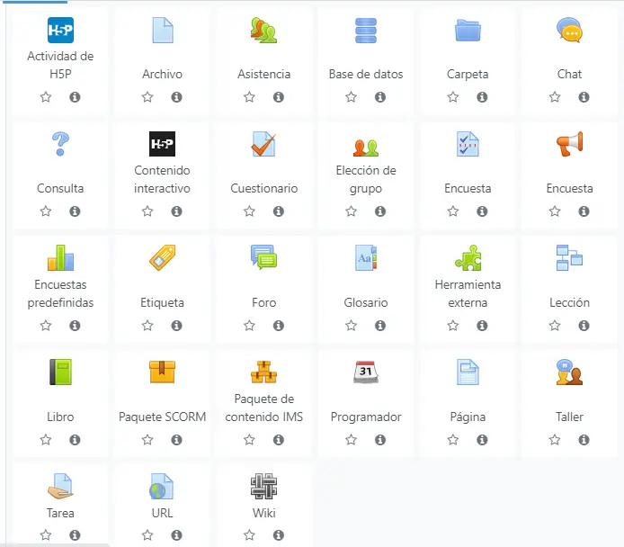Show info about the Libro resource

[75, 440]
